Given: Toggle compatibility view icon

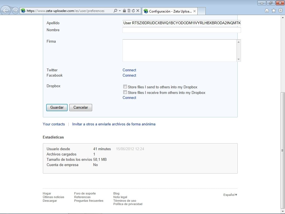Looking at the screenshot, I should click(x=129, y=11).
